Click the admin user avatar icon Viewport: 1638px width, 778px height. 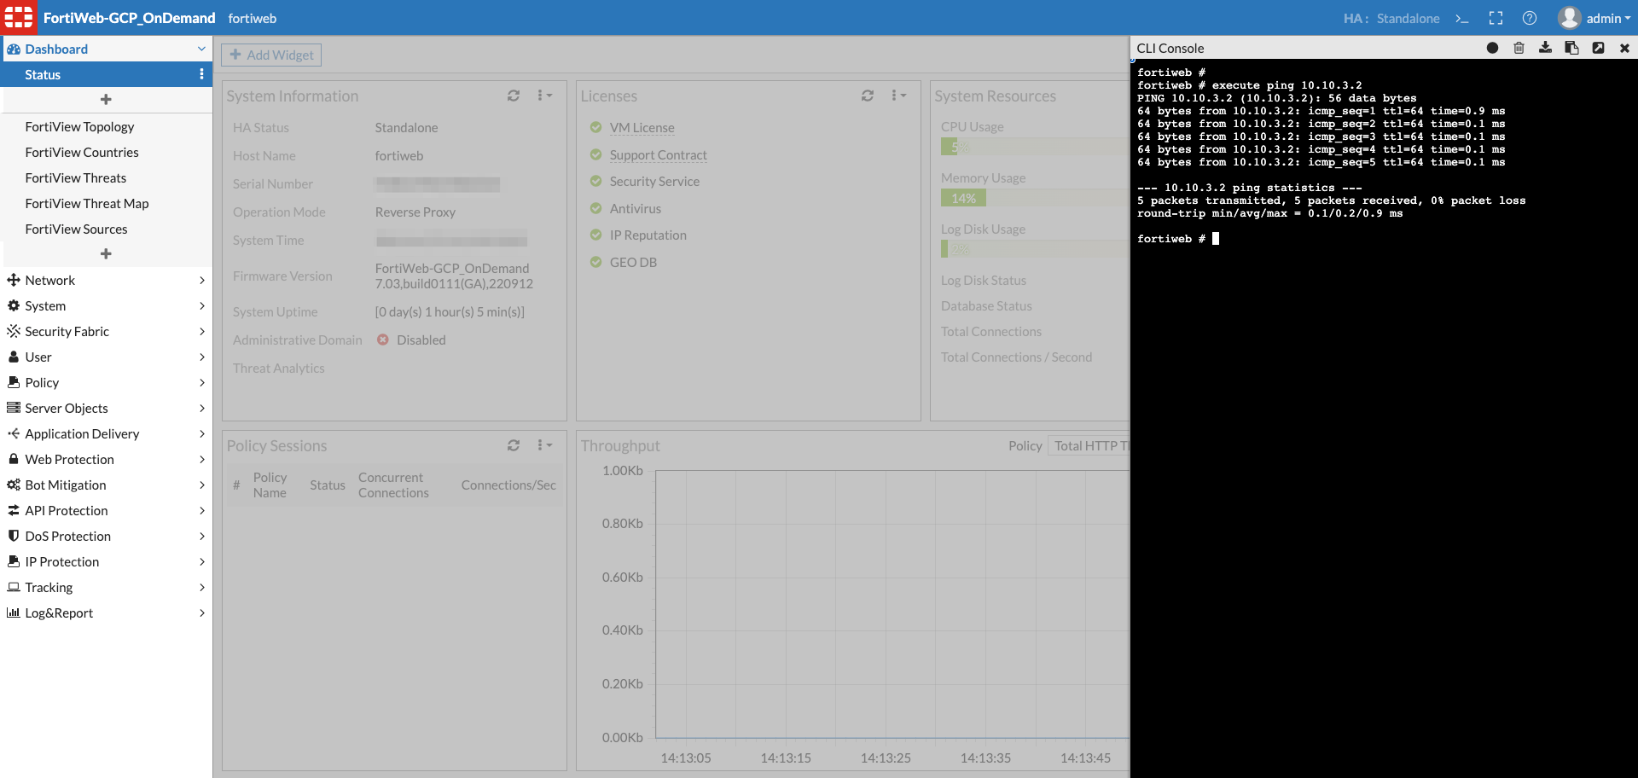click(x=1569, y=18)
